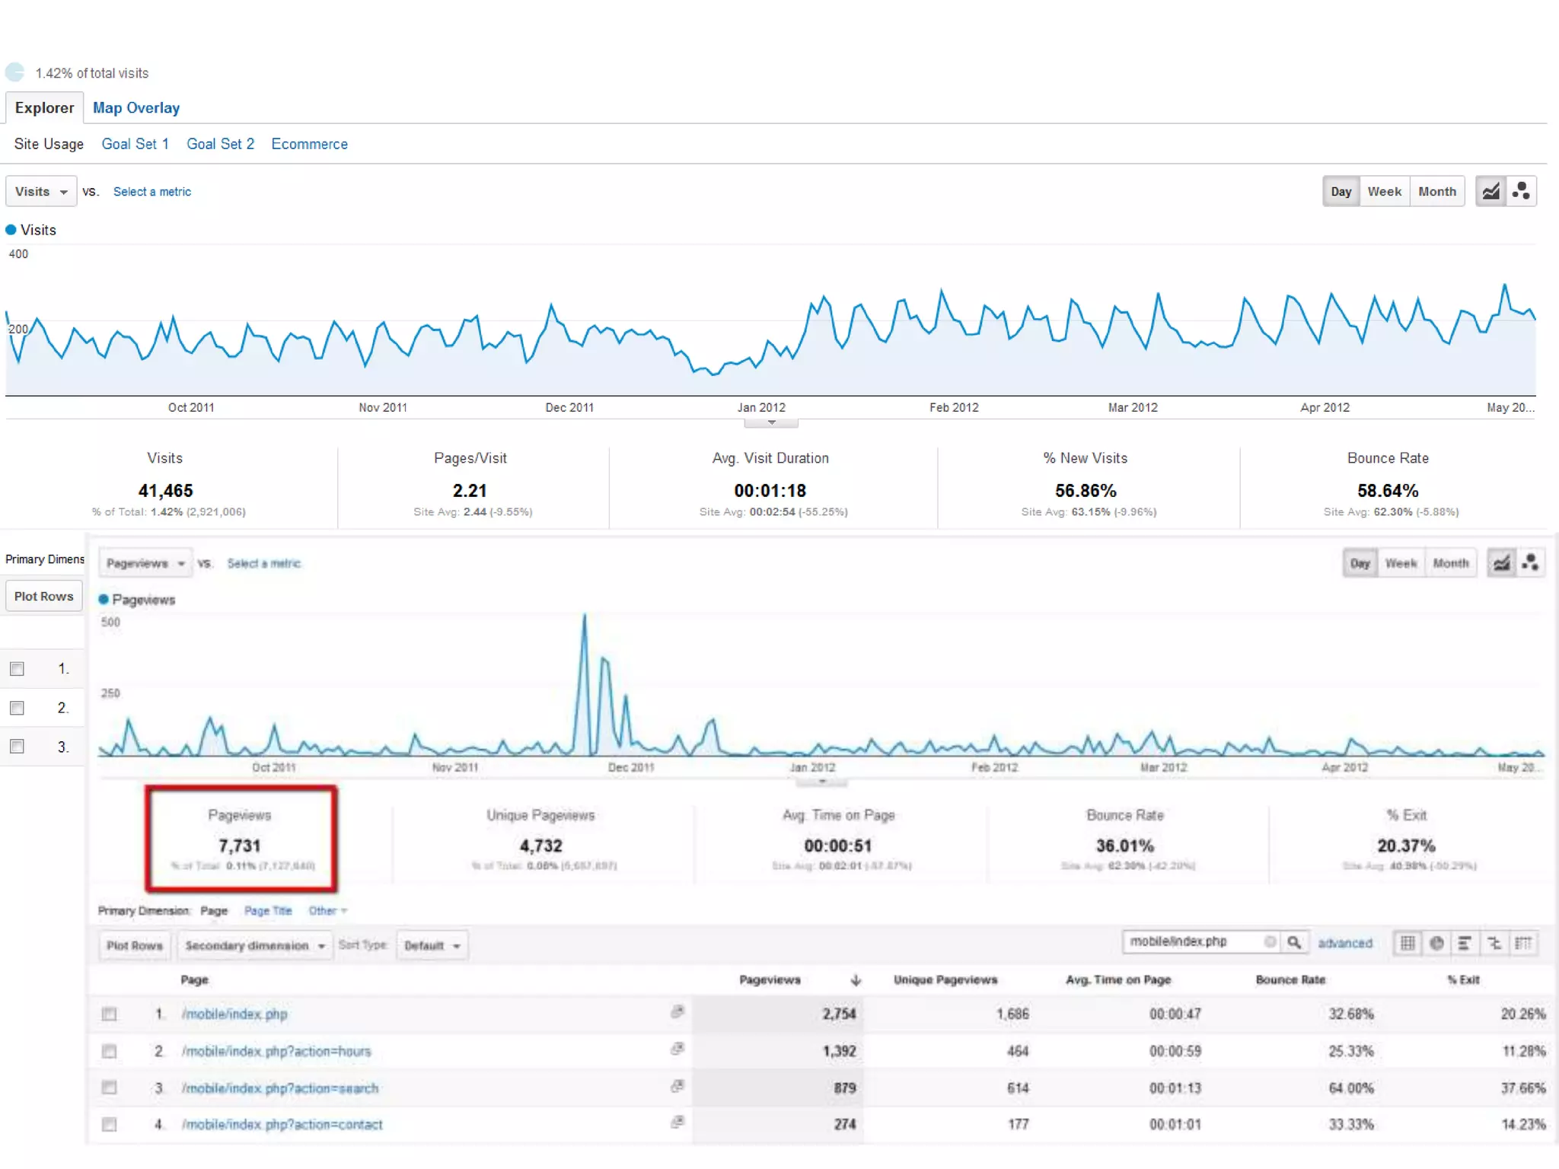This screenshot has height=1169, width=1559.
Task: Select the data table view icon
Action: click(1408, 943)
